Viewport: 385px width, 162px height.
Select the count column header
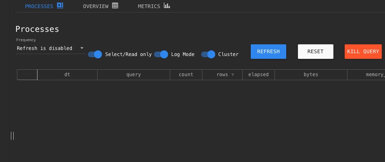coord(186,75)
